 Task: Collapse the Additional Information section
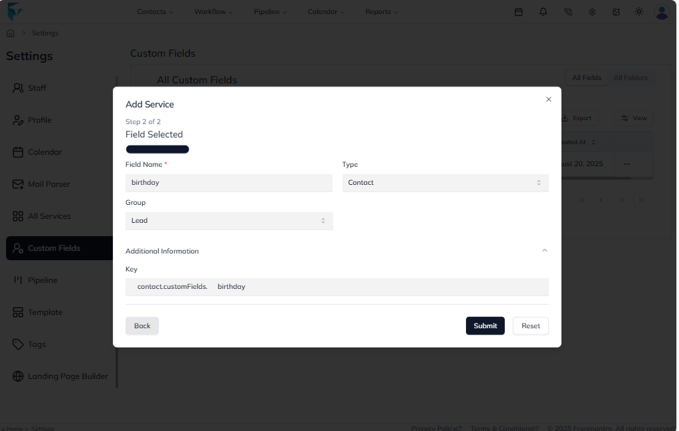click(545, 250)
